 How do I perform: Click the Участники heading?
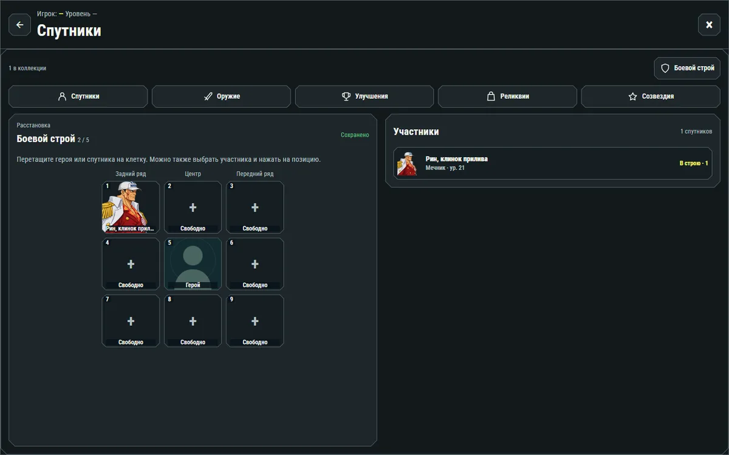coord(416,132)
